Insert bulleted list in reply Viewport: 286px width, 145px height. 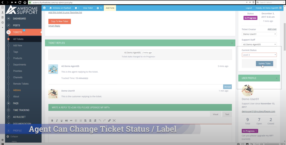tap(76, 121)
